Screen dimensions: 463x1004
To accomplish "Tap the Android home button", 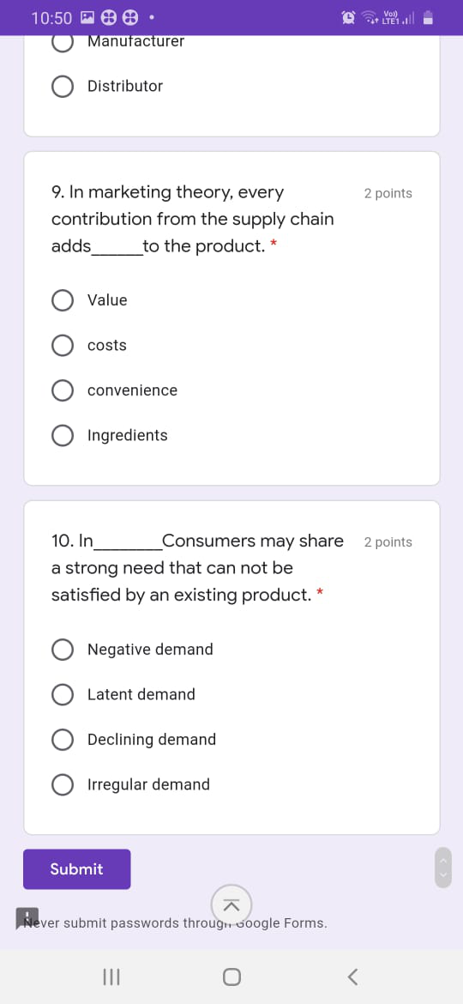I will coord(231,977).
